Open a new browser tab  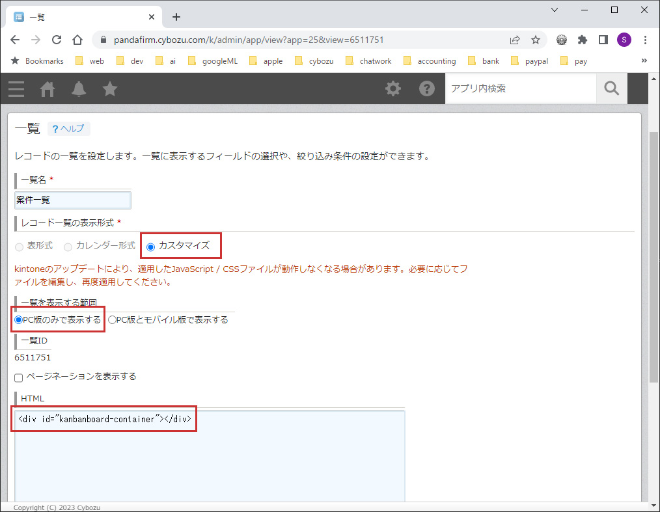pos(176,17)
